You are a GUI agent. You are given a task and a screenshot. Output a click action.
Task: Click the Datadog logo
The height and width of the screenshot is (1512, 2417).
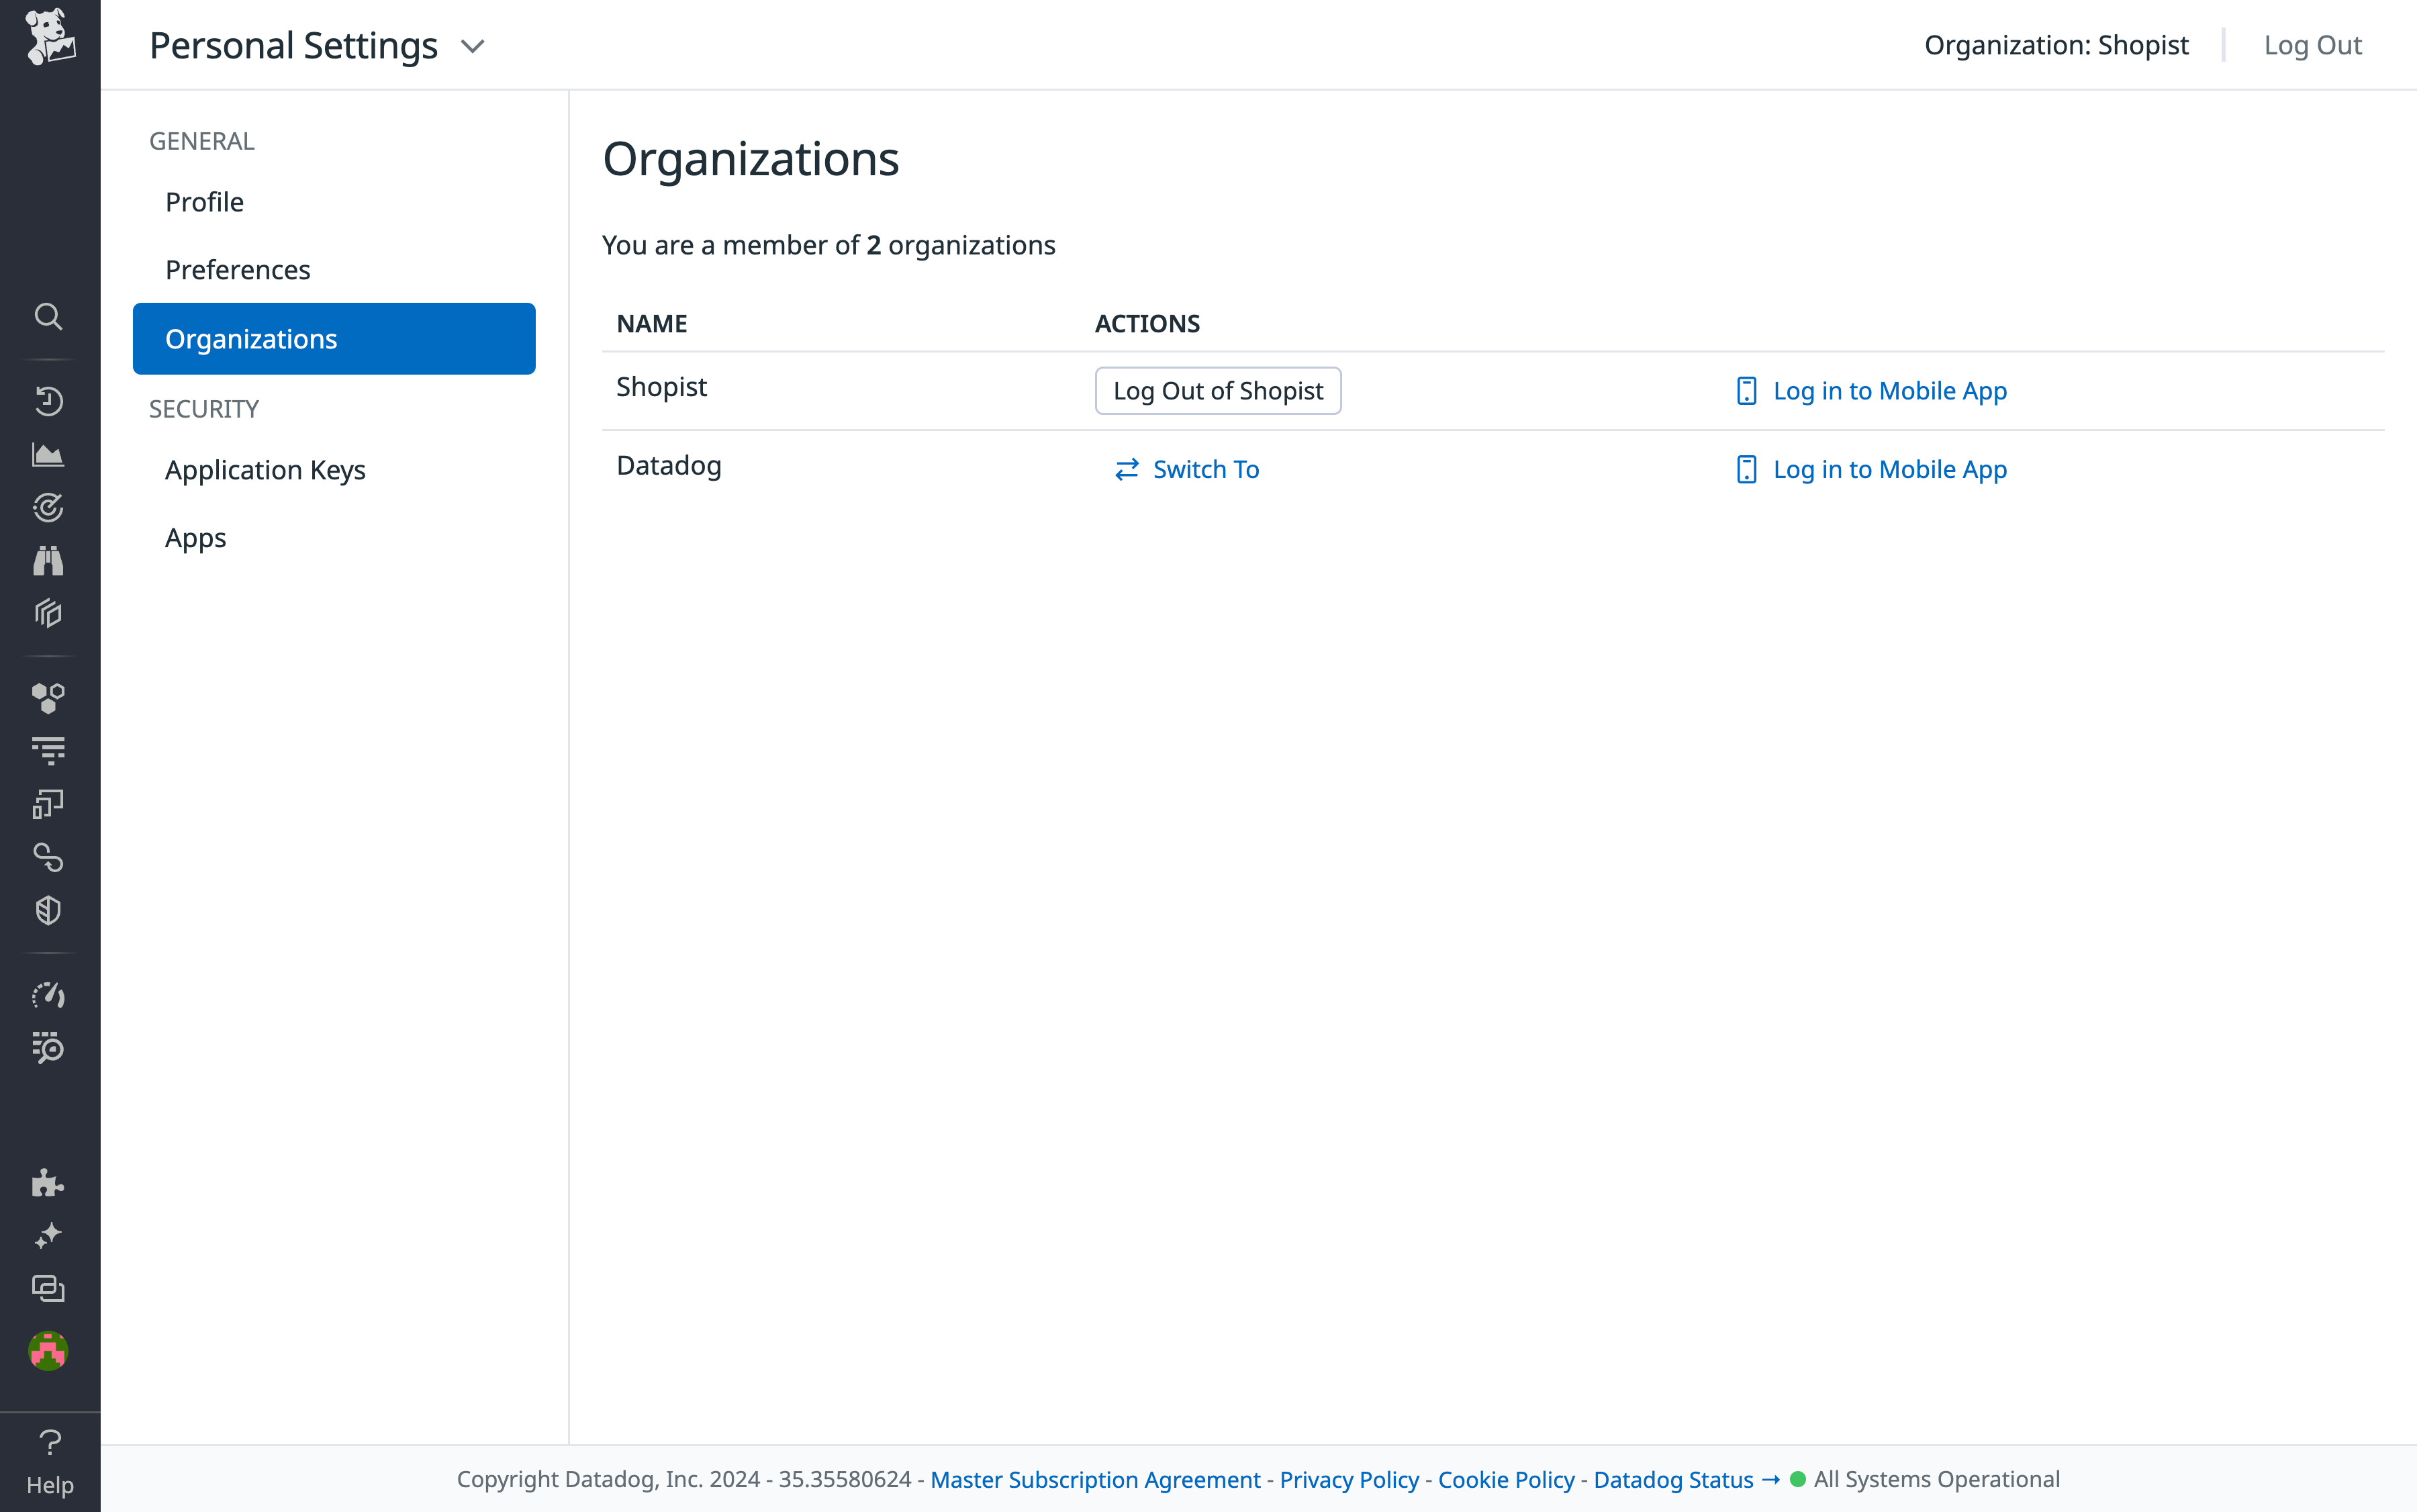48,43
